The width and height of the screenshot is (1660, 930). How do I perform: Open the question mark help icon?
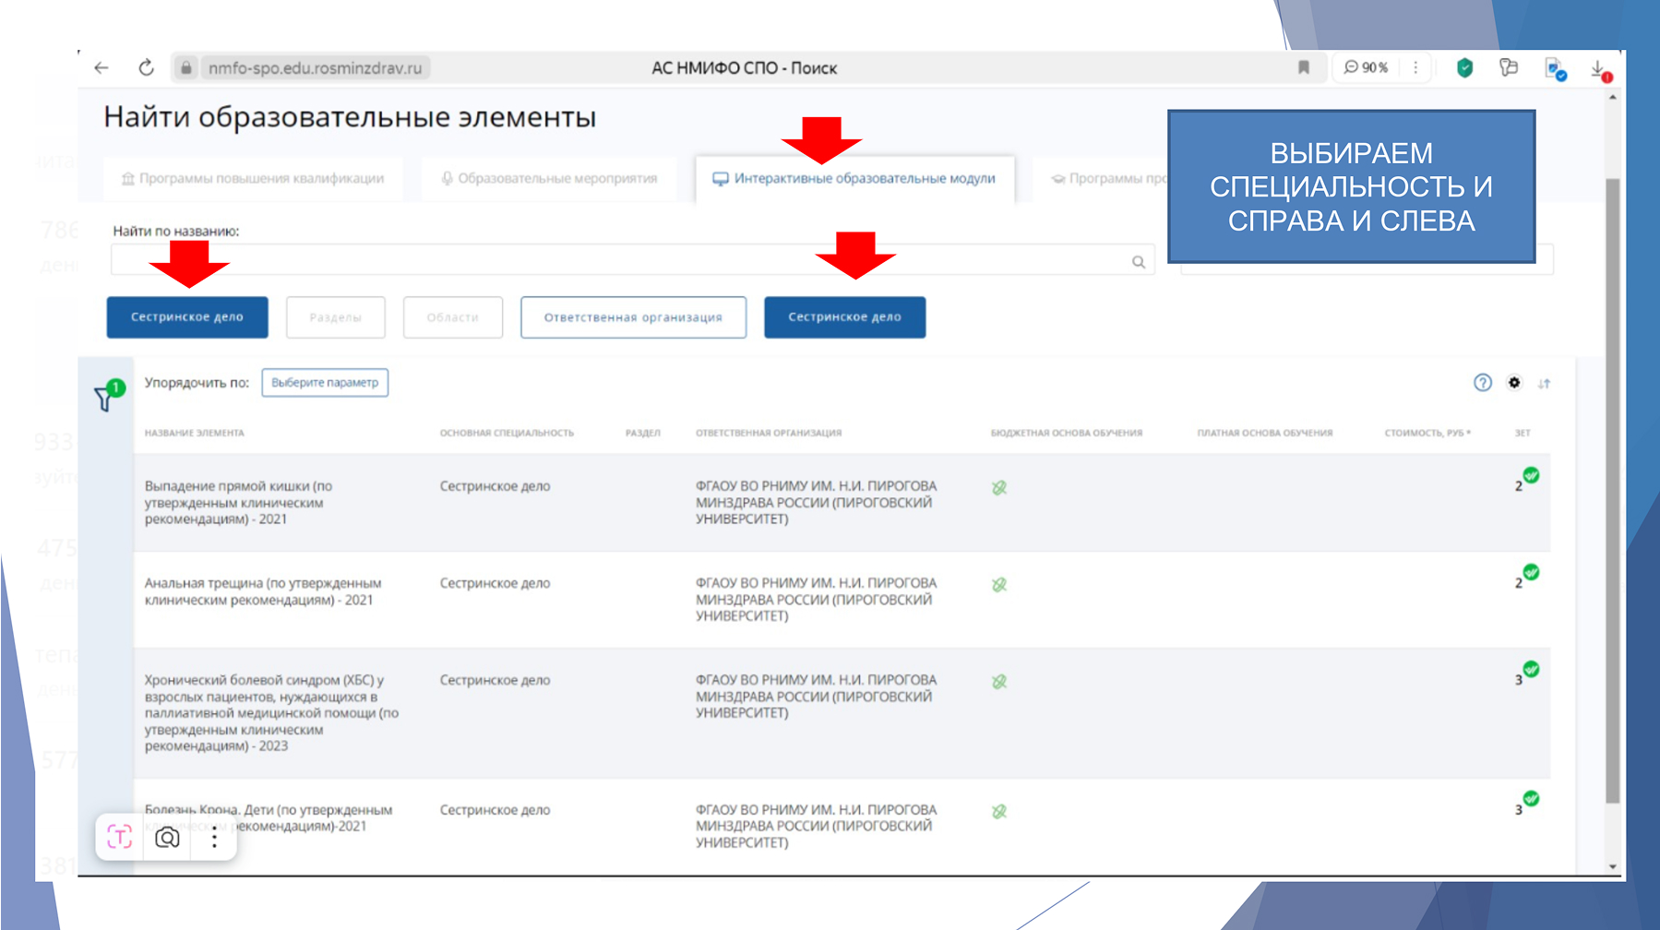tap(1483, 383)
